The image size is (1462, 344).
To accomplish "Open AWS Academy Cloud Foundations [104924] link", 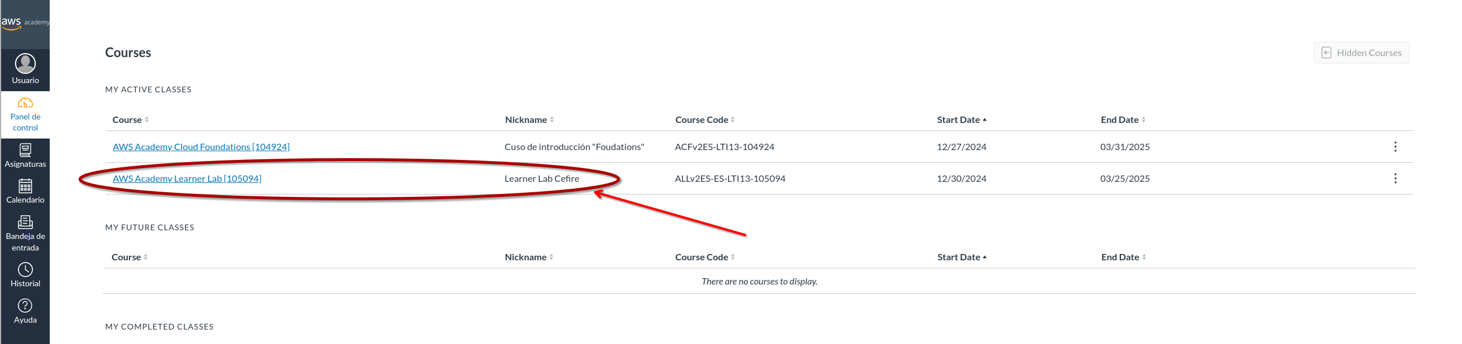I will 201,147.
